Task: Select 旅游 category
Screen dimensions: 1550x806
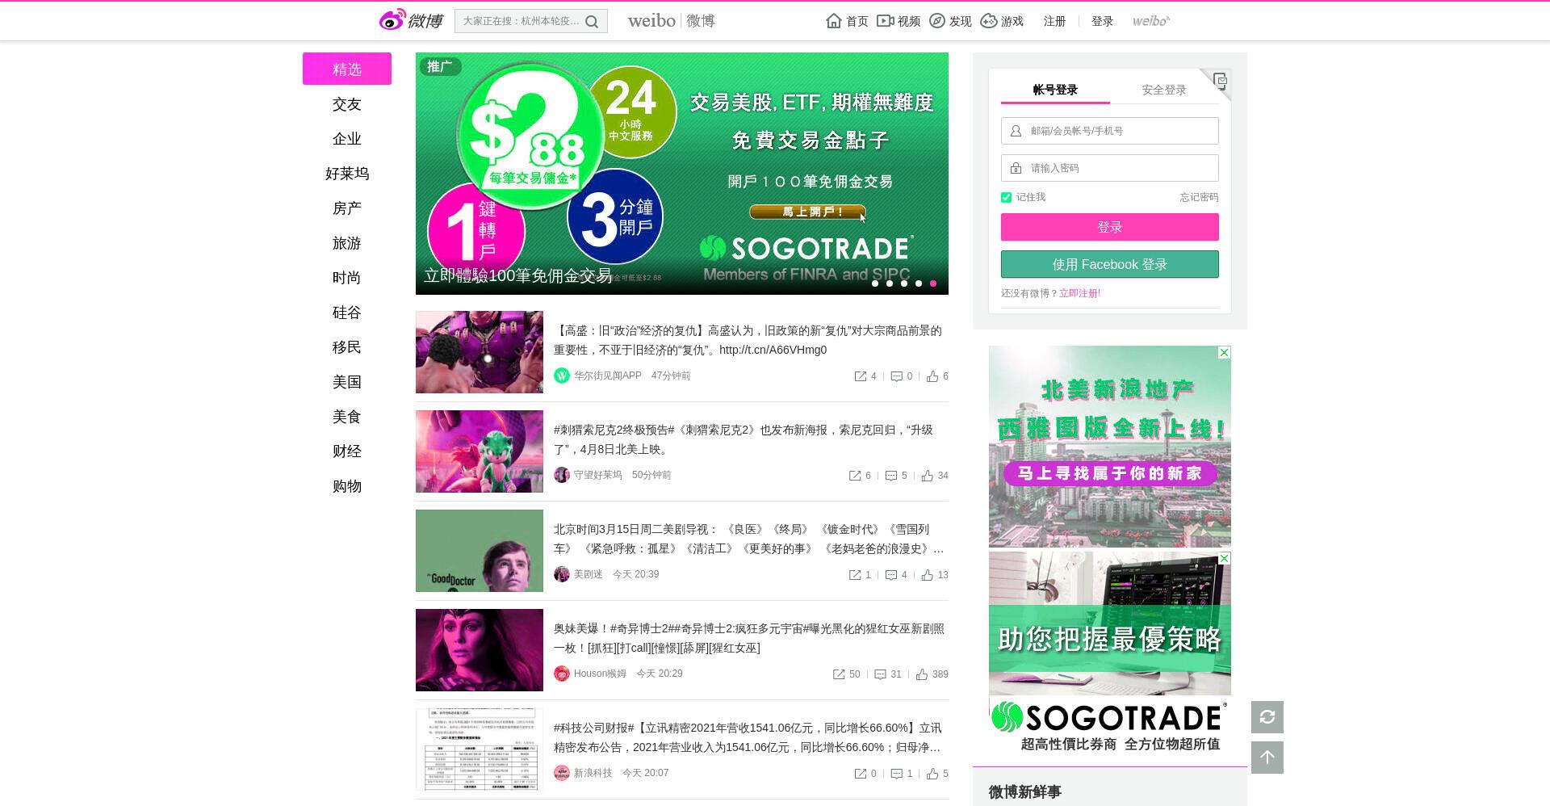Action: [x=347, y=243]
